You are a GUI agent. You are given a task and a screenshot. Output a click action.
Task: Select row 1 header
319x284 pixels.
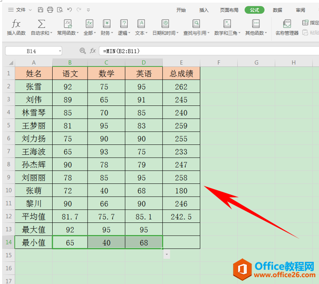[8, 73]
